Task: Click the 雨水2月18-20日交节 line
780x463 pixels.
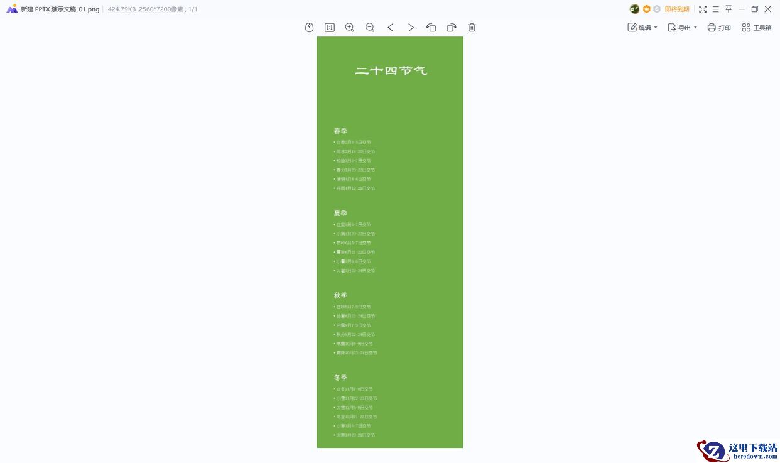Action: coord(354,151)
